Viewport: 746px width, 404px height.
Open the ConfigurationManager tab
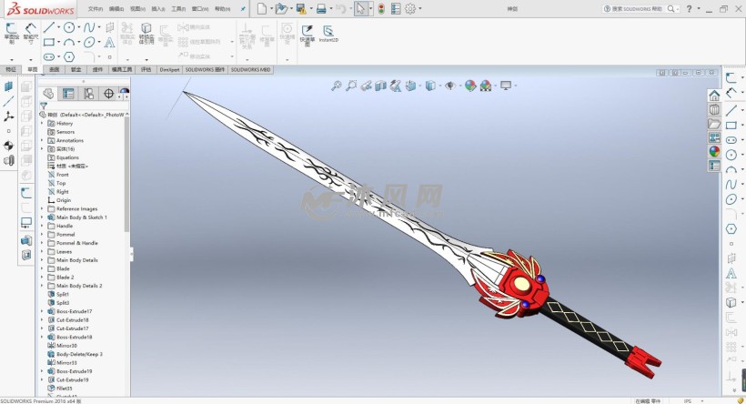88,94
